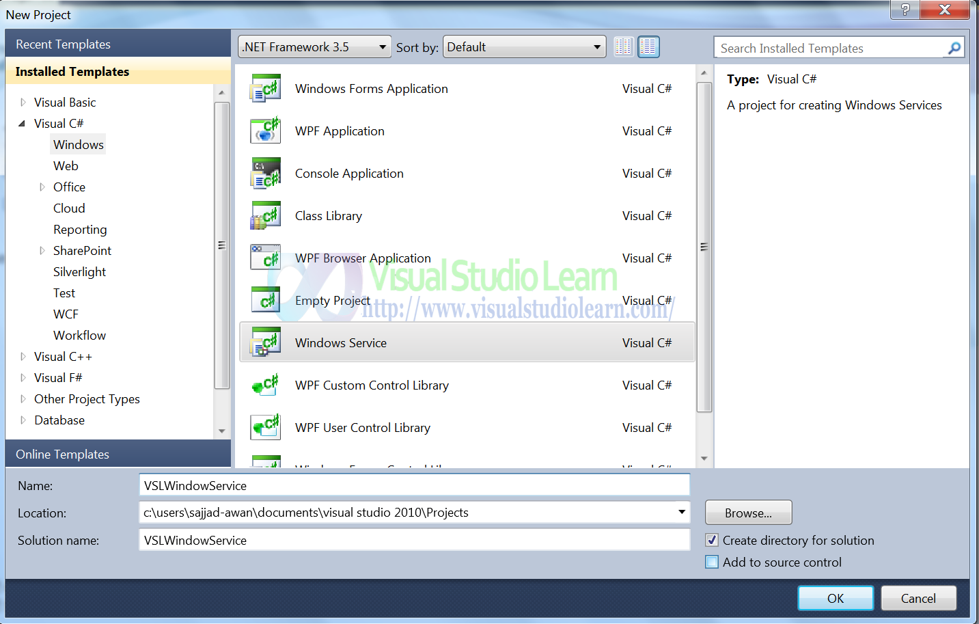Open the Installed Templates section
The height and width of the screenshot is (624, 979).
coord(118,71)
